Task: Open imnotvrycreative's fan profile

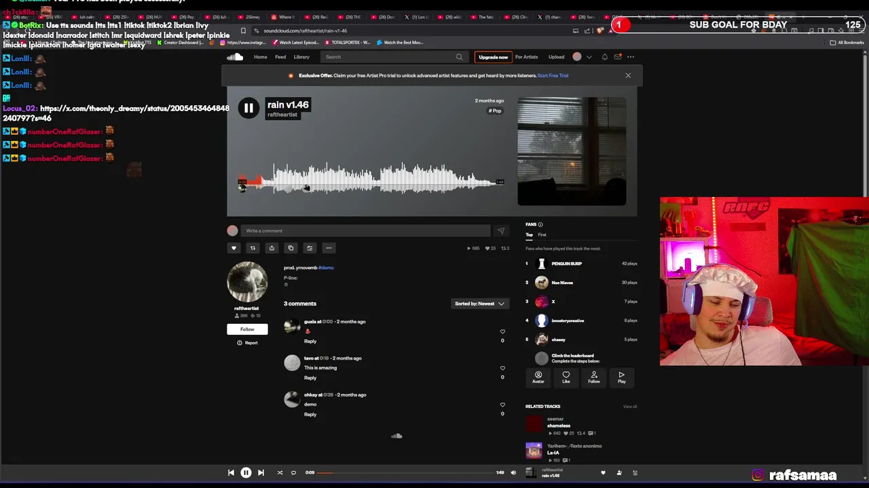Action: pyautogui.click(x=568, y=321)
